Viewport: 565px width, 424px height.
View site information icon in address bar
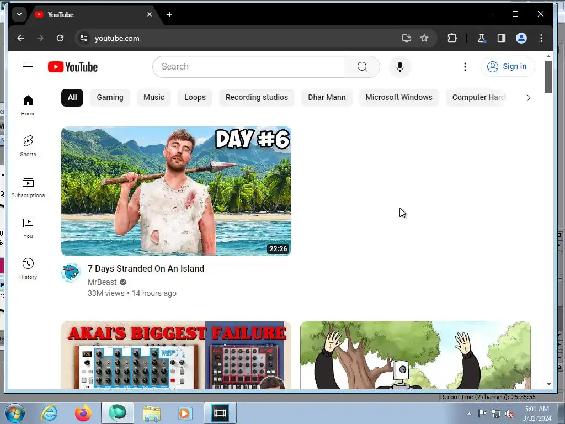click(x=84, y=38)
